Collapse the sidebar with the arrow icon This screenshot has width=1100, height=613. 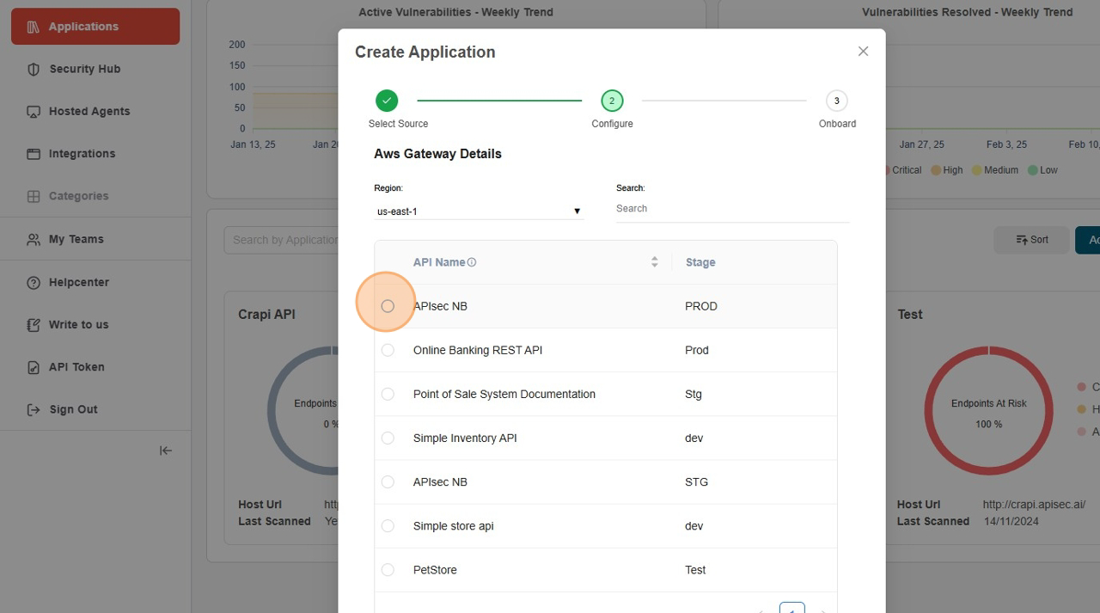pos(166,451)
